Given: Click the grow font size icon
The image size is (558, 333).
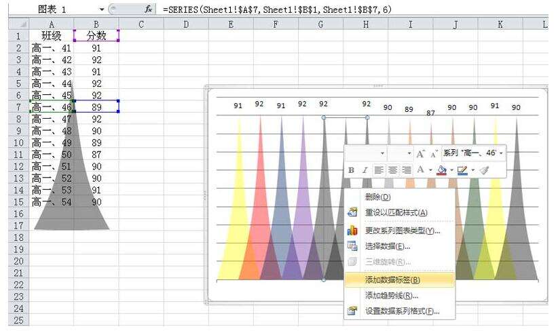Looking at the screenshot, I should pos(421,153).
